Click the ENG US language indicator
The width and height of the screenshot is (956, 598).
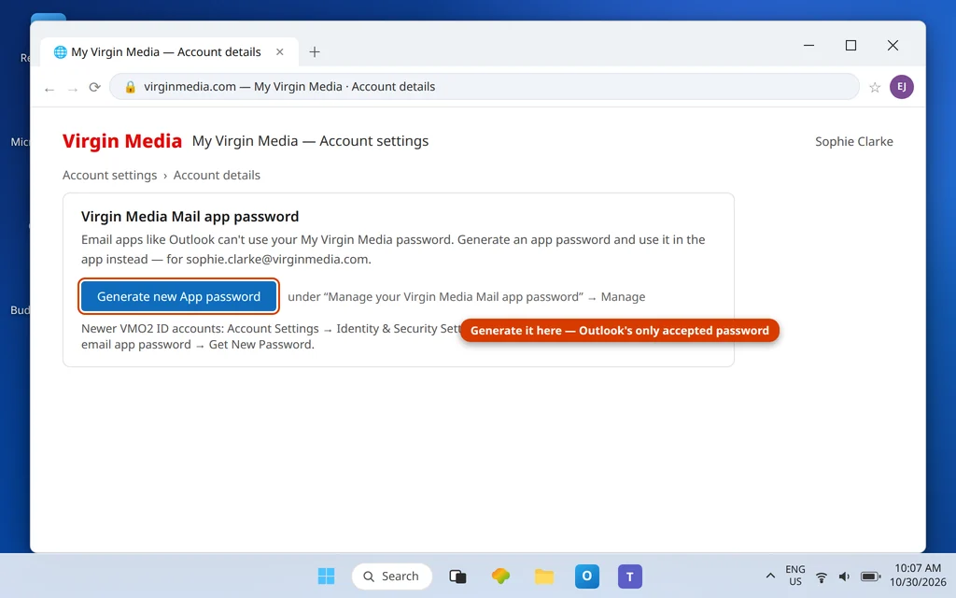[795, 576]
